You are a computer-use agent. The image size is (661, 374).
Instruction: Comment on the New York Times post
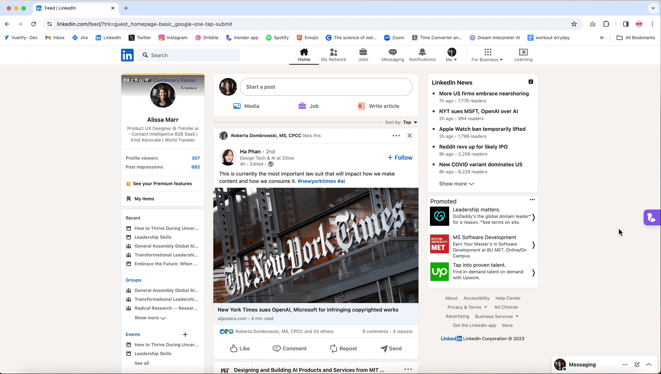coord(289,348)
